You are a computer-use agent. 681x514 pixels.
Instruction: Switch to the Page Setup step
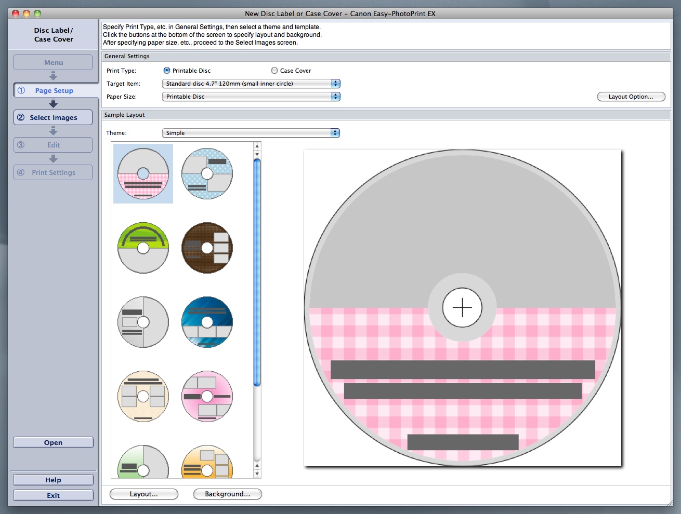tap(54, 90)
